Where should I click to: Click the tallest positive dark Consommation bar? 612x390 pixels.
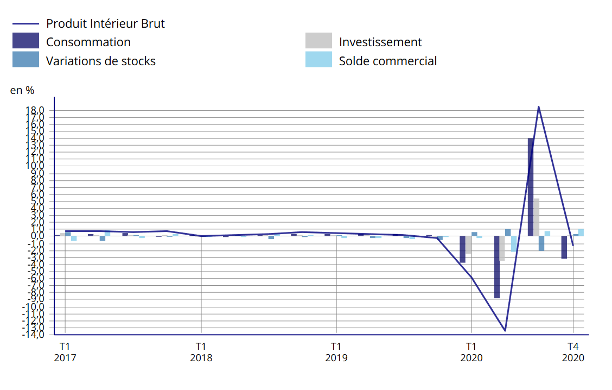click(531, 187)
